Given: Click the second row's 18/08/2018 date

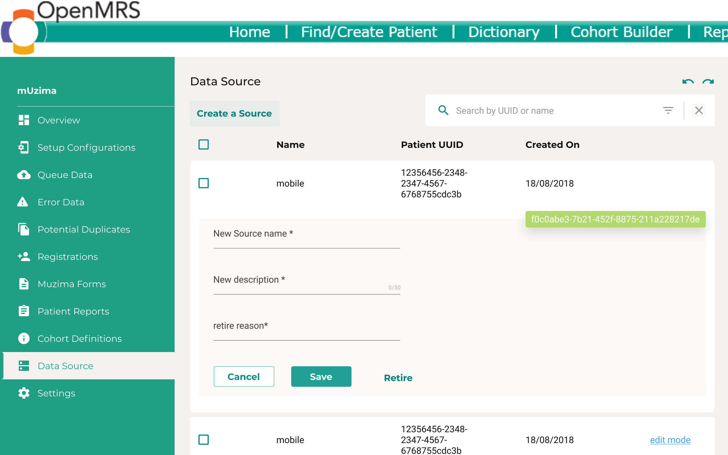Looking at the screenshot, I should (x=549, y=440).
